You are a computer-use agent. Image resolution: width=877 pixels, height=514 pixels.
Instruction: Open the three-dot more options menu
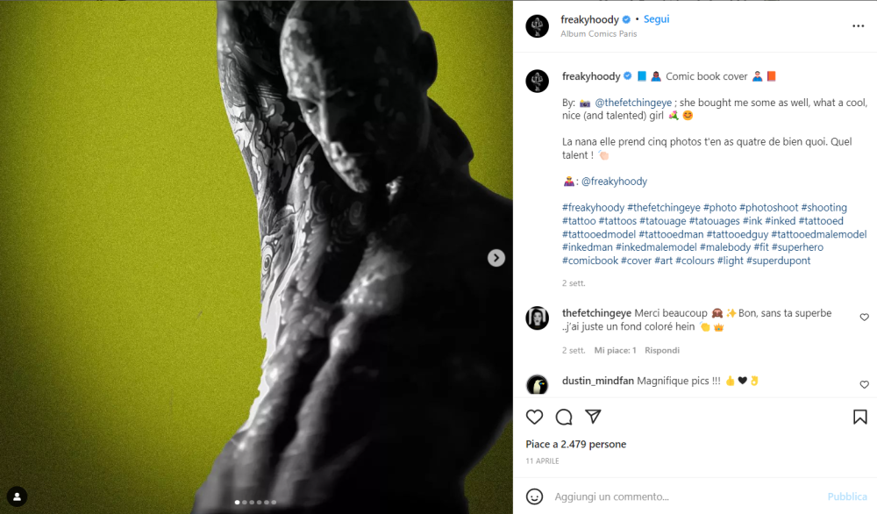(858, 26)
